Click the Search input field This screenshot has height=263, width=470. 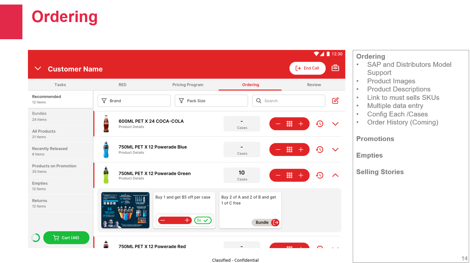[x=288, y=101]
